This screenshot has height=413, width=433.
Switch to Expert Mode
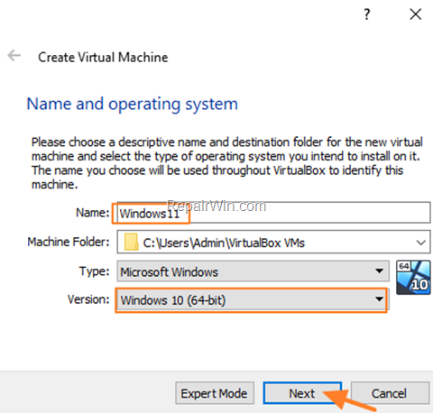click(215, 393)
